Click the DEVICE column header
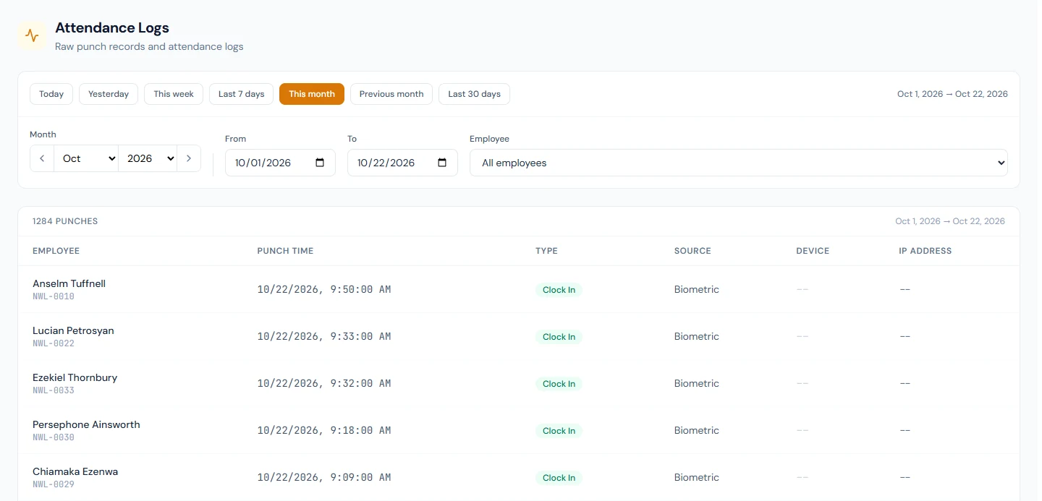 [x=813, y=251]
